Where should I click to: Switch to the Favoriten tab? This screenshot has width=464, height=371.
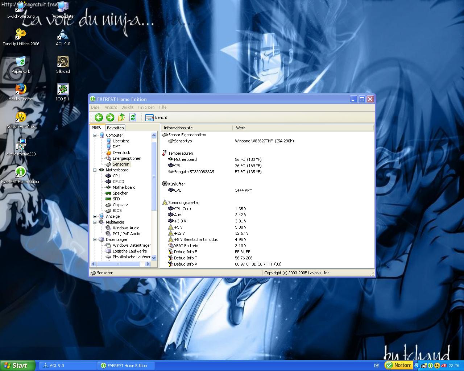(x=115, y=128)
